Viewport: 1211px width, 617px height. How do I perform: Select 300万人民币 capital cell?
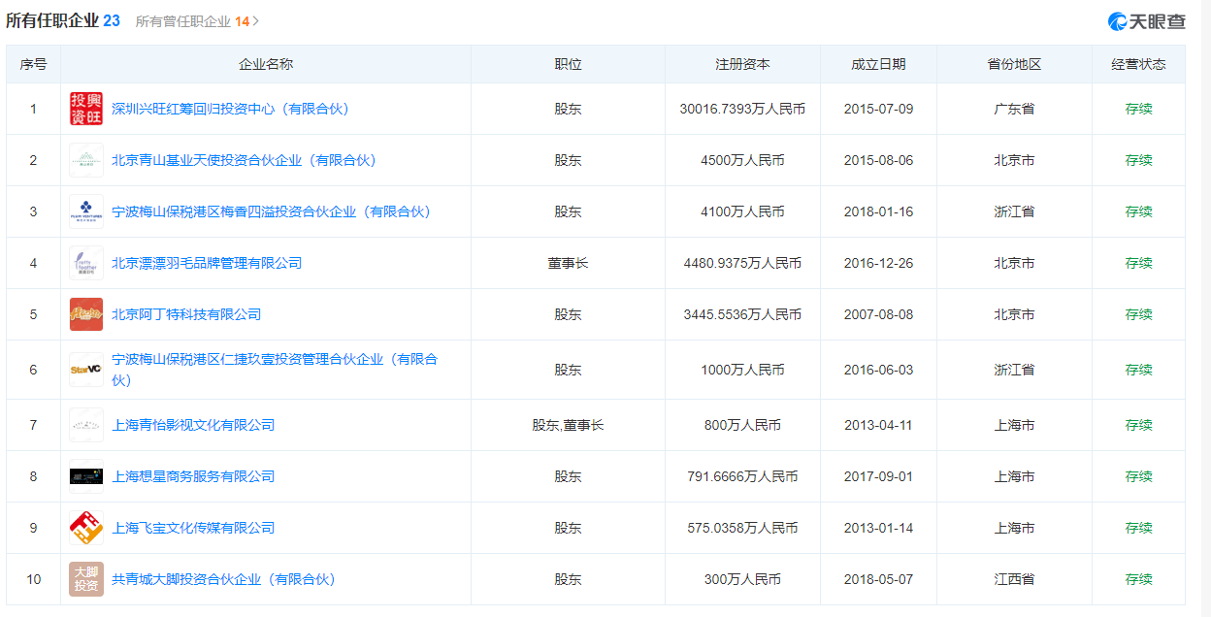[x=742, y=579]
